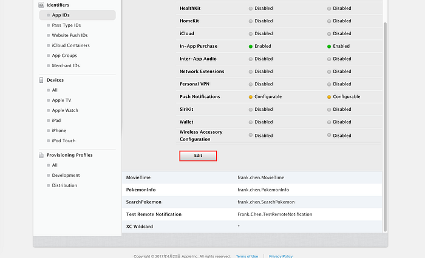Click Wireless Accessory Configuration label
The image size is (425, 258).
pos(201,136)
